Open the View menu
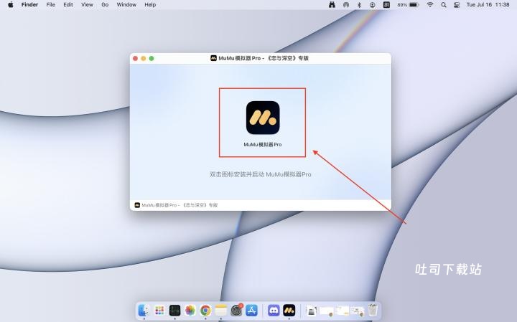The width and height of the screenshot is (517, 322). tap(87, 4)
